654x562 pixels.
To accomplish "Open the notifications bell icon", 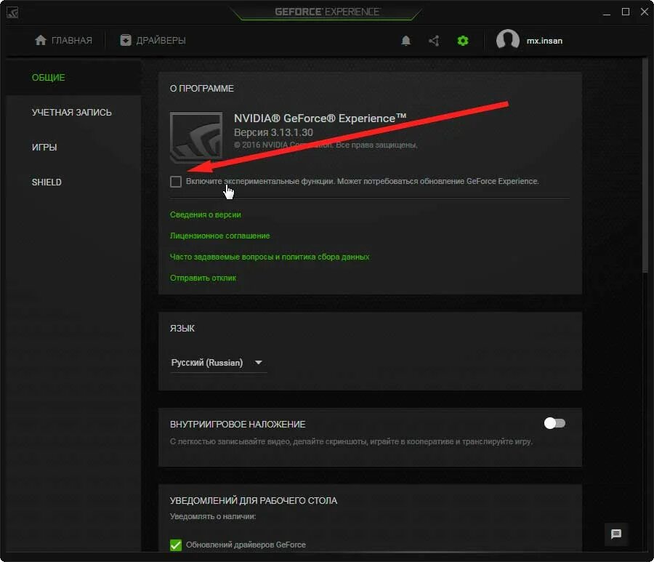I will click(x=405, y=41).
